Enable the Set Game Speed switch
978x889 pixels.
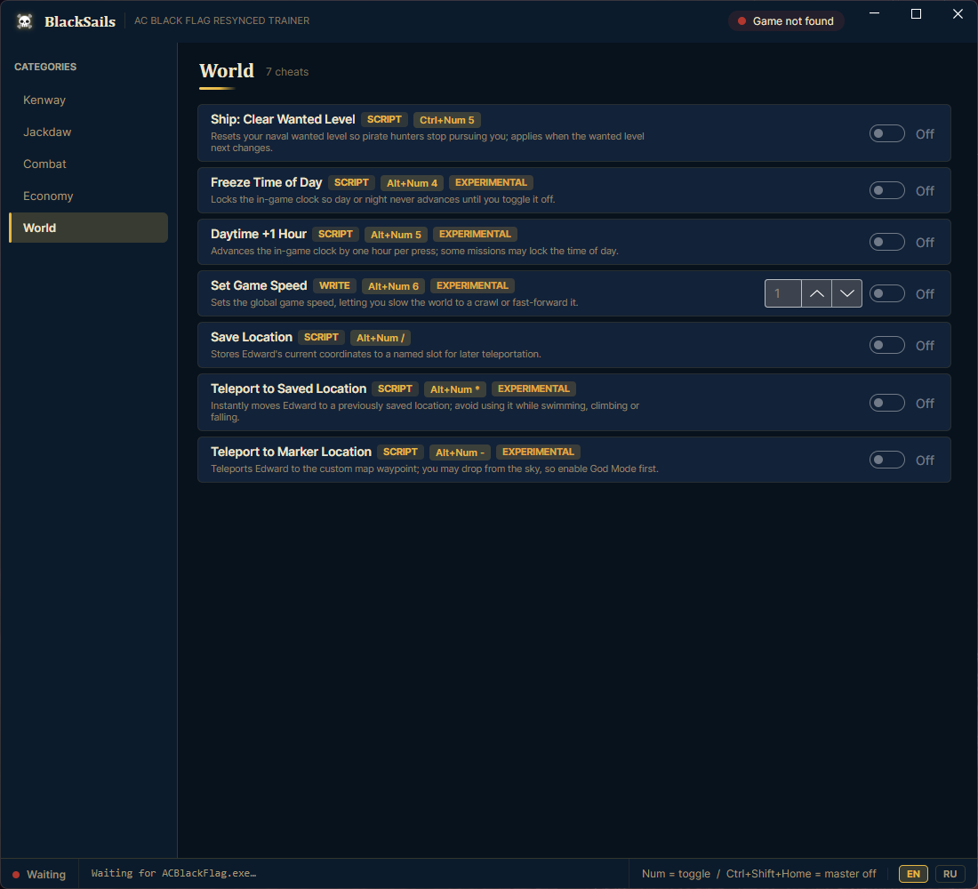[x=887, y=293]
